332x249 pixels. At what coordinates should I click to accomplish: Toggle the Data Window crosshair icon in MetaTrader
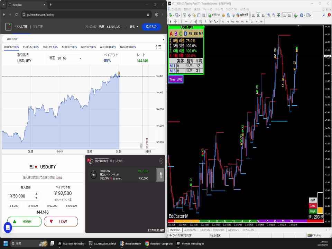coord(189,15)
